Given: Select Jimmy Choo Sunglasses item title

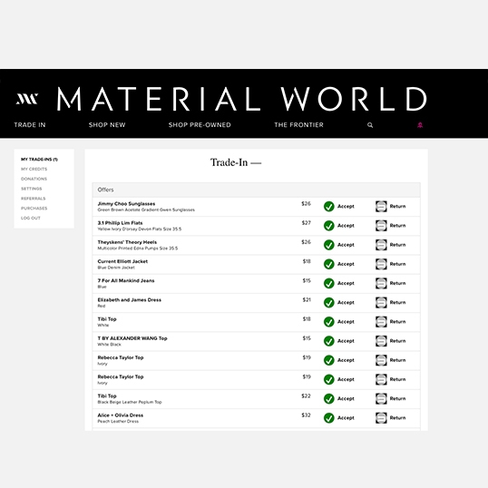Looking at the screenshot, I should click(x=126, y=204).
